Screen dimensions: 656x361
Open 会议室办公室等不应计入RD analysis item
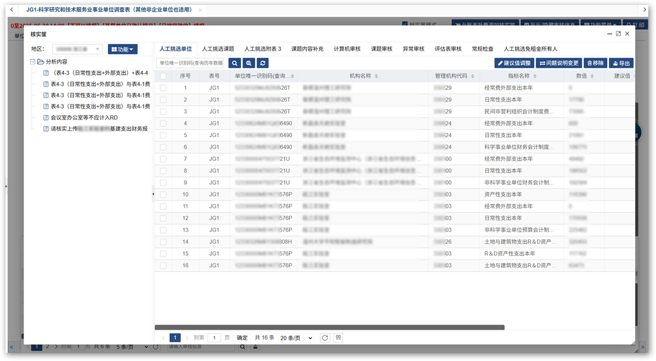pos(84,117)
